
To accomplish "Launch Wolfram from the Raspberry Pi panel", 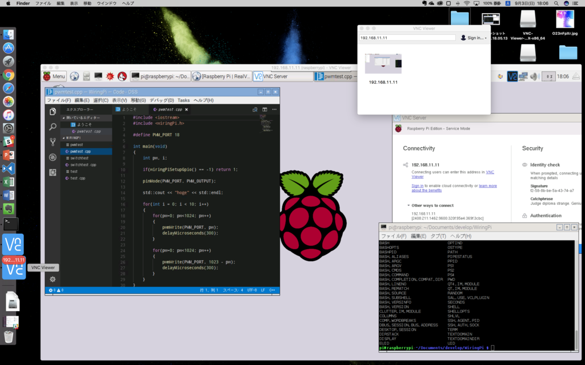I will tap(122, 76).
